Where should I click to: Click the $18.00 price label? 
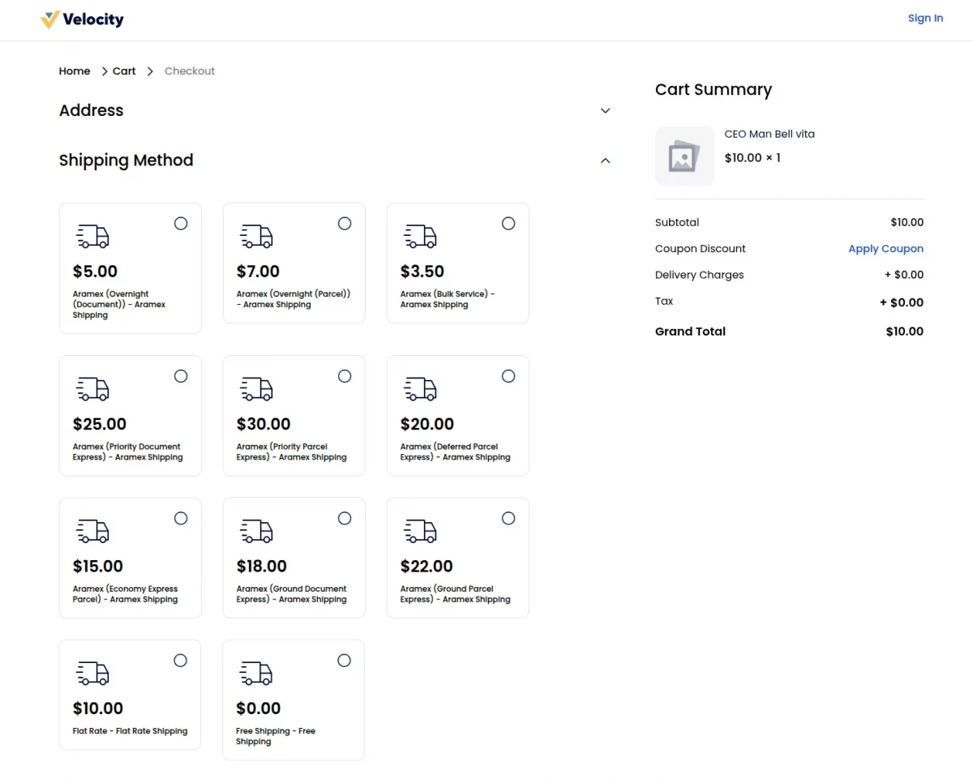tap(262, 567)
